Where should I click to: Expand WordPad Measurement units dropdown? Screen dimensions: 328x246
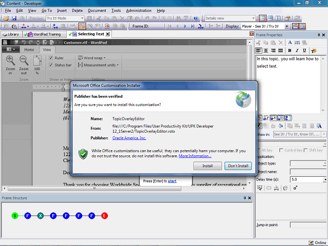(x=98, y=65)
